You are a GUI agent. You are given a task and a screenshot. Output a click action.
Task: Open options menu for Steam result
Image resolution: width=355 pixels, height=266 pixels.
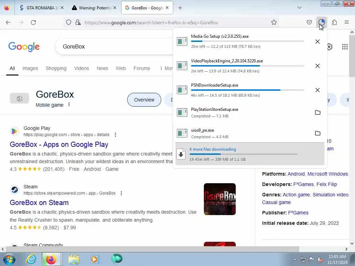point(121,193)
